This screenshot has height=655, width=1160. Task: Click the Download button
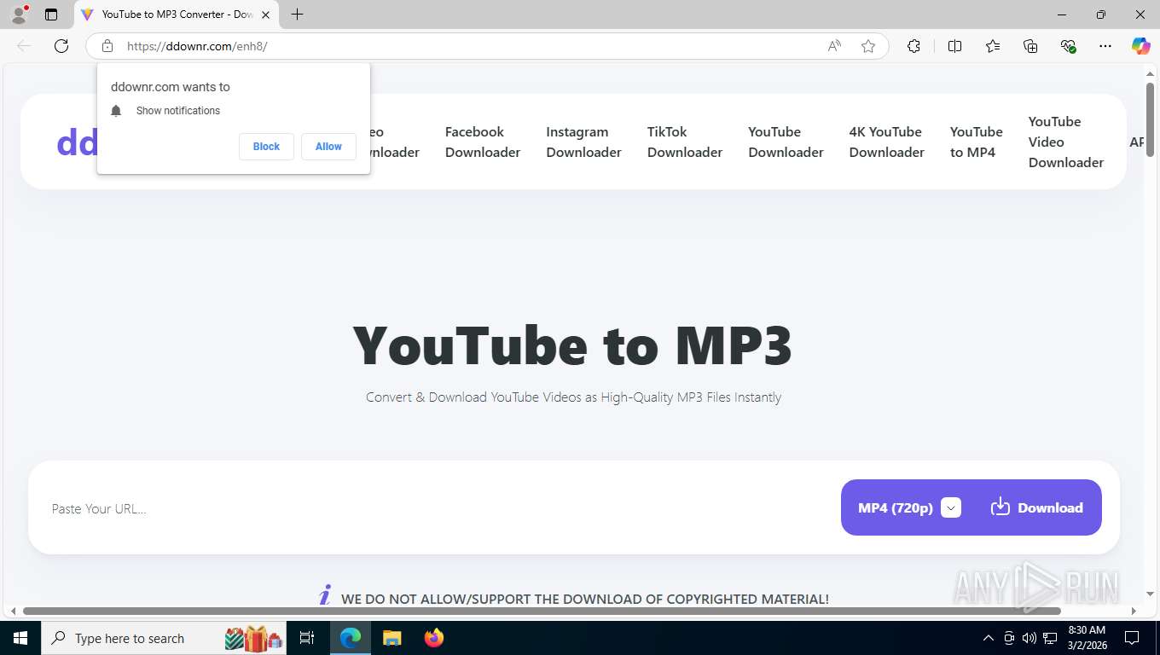(x=1037, y=507)
